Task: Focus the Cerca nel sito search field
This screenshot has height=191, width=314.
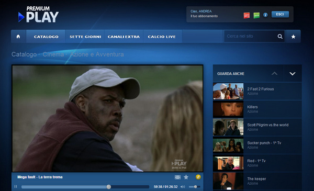Action: (x=250, y=36)
